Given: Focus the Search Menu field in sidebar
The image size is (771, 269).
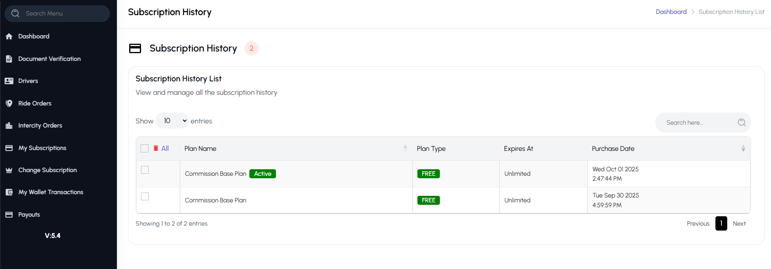Looking at the screenshot, I should (x=61, y=13).
